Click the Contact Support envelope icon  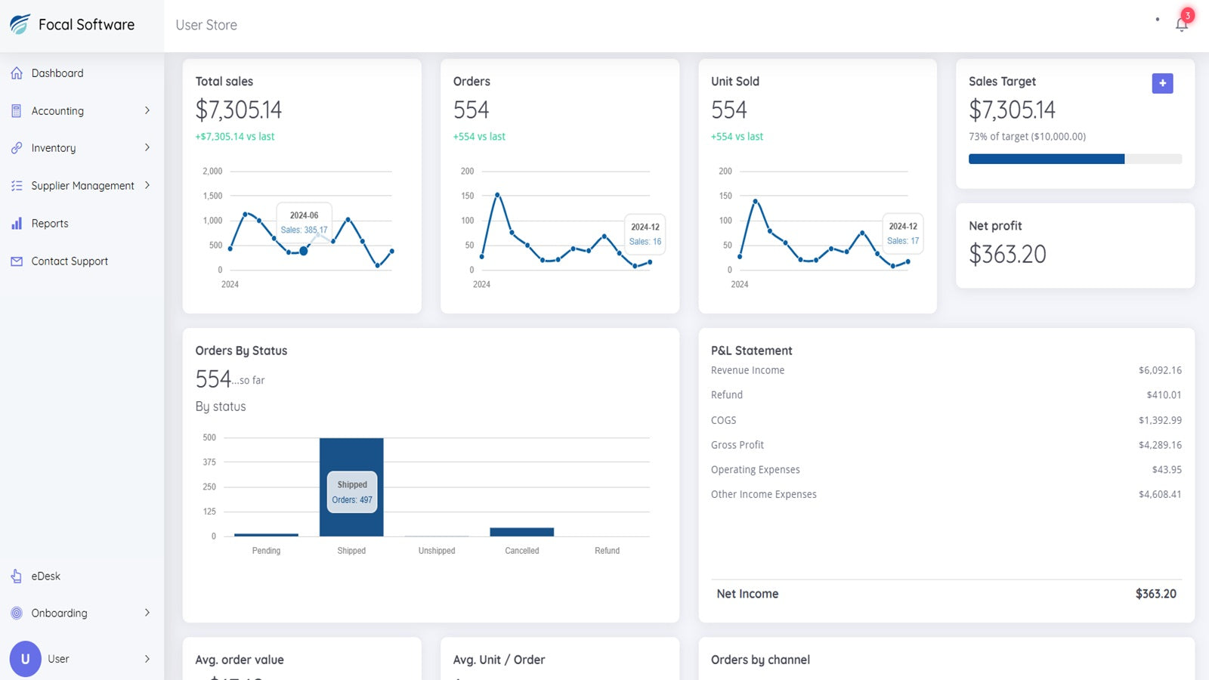click(17, 261)
